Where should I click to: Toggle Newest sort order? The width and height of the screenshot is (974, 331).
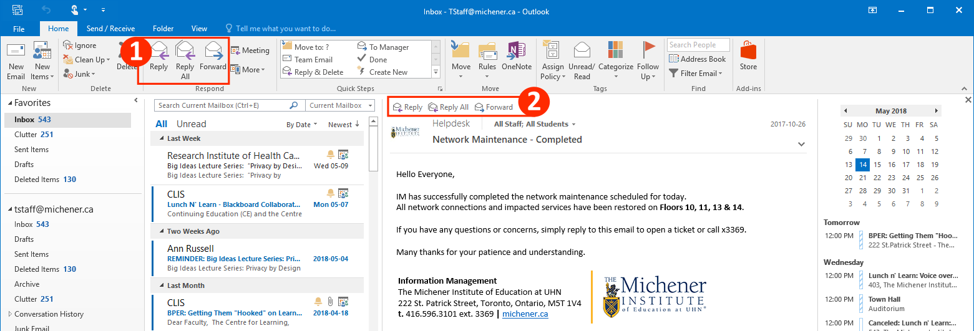pyautogui.click(x=344, y=125)
